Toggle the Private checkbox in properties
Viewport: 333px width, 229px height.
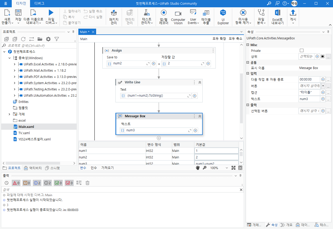coord(302,50)
